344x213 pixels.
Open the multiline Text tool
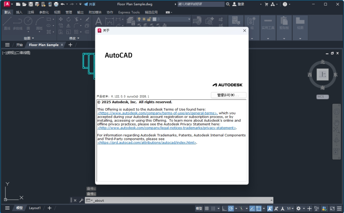point(98,21)
